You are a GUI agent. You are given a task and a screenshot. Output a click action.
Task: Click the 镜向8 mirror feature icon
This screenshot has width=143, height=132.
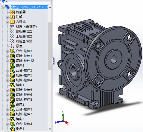12,65
